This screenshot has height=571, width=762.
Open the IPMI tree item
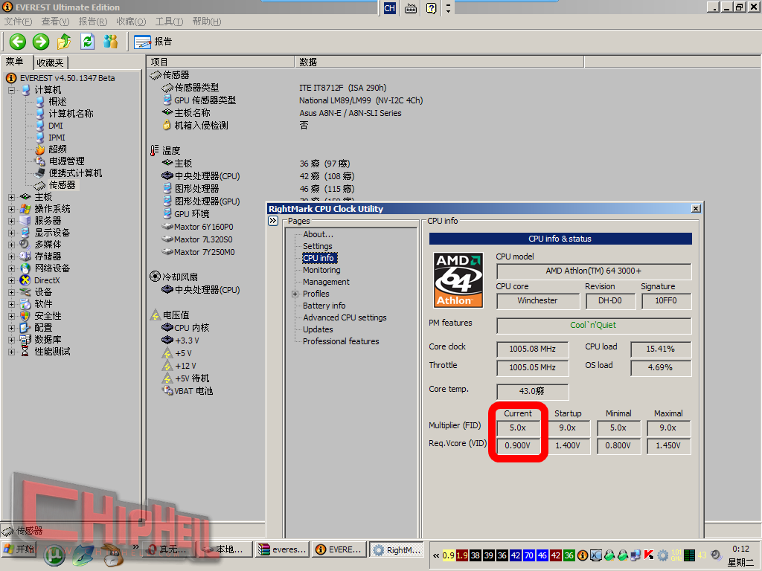(x=57, y=138)
